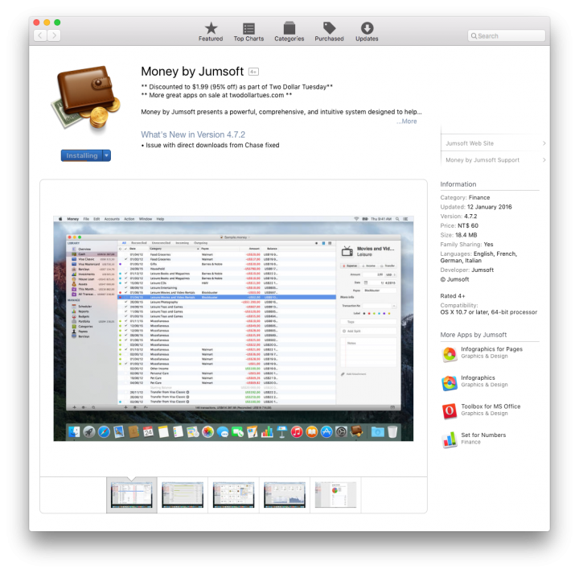579x573 pixels.
Task: Open Toolbox for MS Office app icon
Action: 449,411
